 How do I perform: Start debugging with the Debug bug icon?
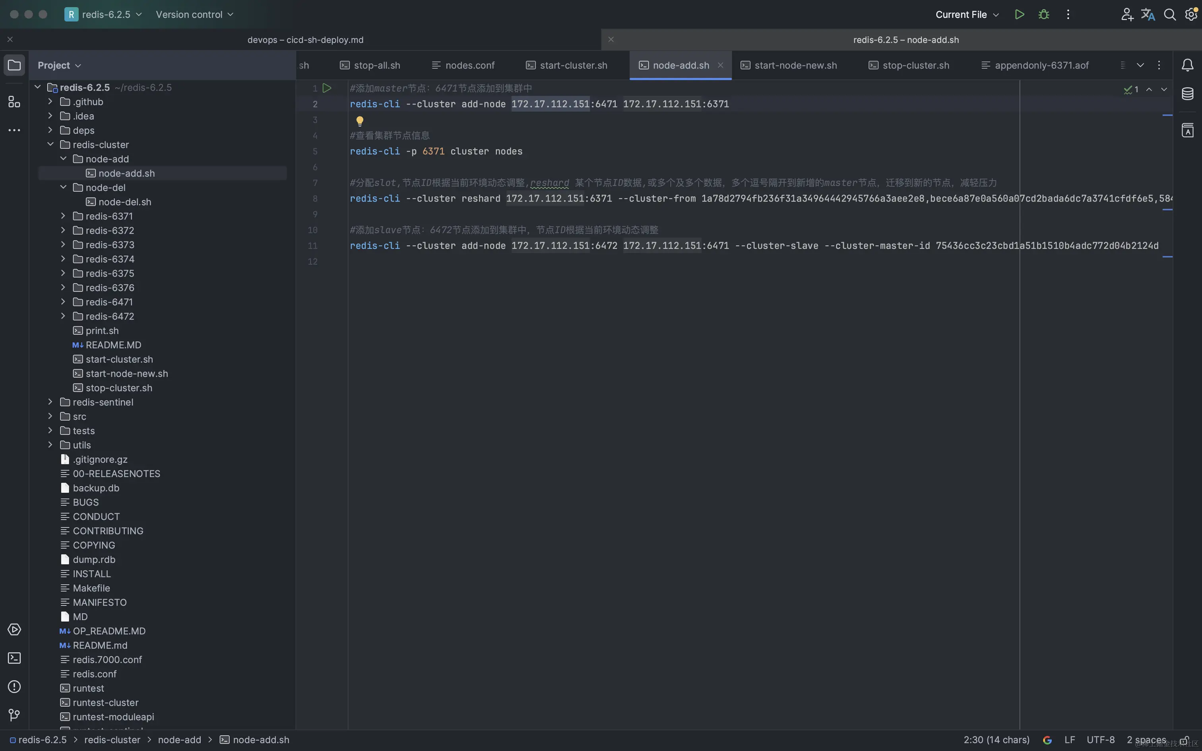coord(1043,14)
